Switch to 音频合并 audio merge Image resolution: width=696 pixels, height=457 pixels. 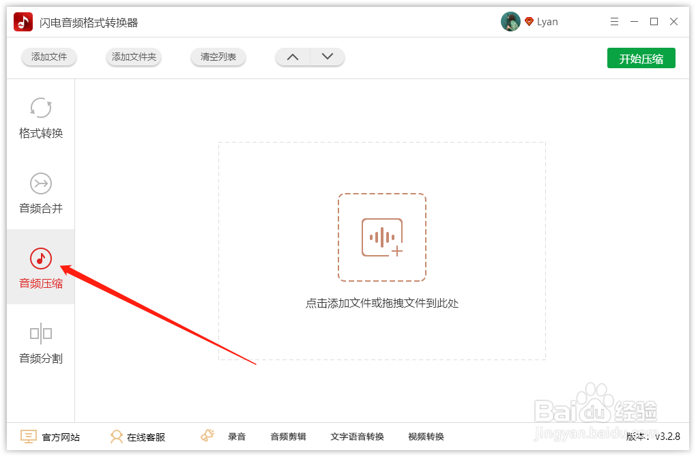coord(41,193)
